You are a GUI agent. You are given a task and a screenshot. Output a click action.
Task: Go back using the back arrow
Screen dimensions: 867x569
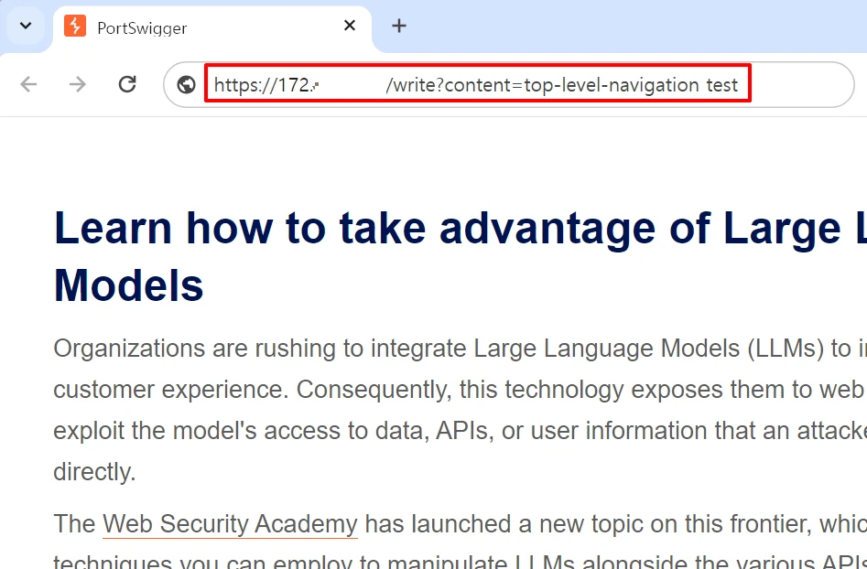[x=28, y=84]
